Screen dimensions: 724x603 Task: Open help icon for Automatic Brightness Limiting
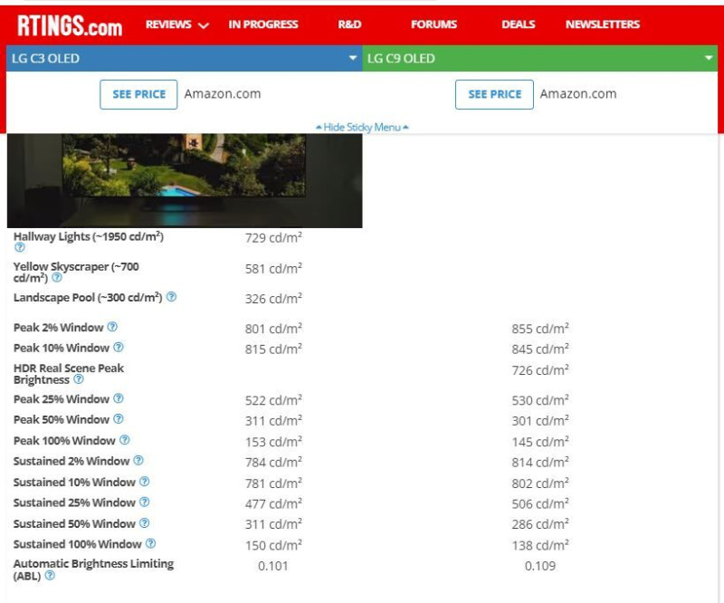(x=50, y=576)
